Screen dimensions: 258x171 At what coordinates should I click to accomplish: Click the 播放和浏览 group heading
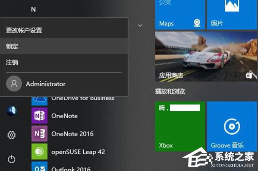click(x=170, y=91)
